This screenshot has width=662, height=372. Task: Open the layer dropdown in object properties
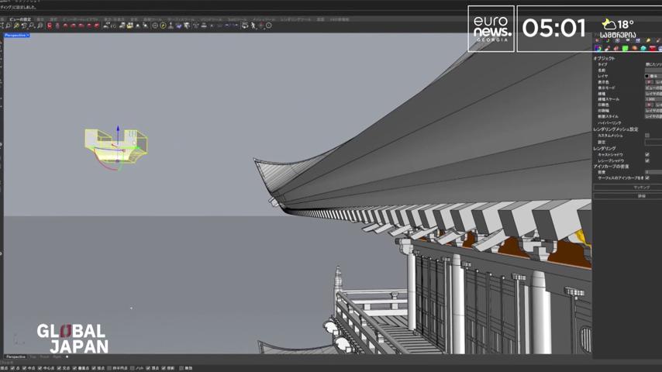click(x=653, y=76)
